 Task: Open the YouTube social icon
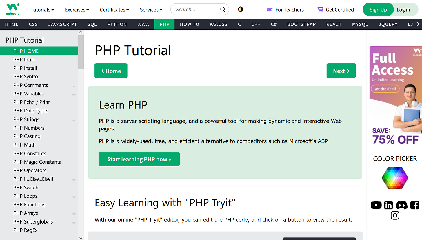point(376,205)
